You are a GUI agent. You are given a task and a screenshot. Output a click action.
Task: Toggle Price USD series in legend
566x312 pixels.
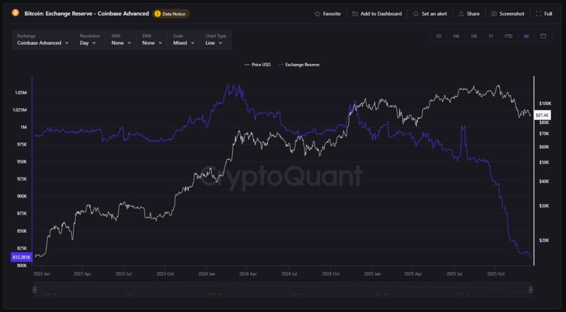257,65
